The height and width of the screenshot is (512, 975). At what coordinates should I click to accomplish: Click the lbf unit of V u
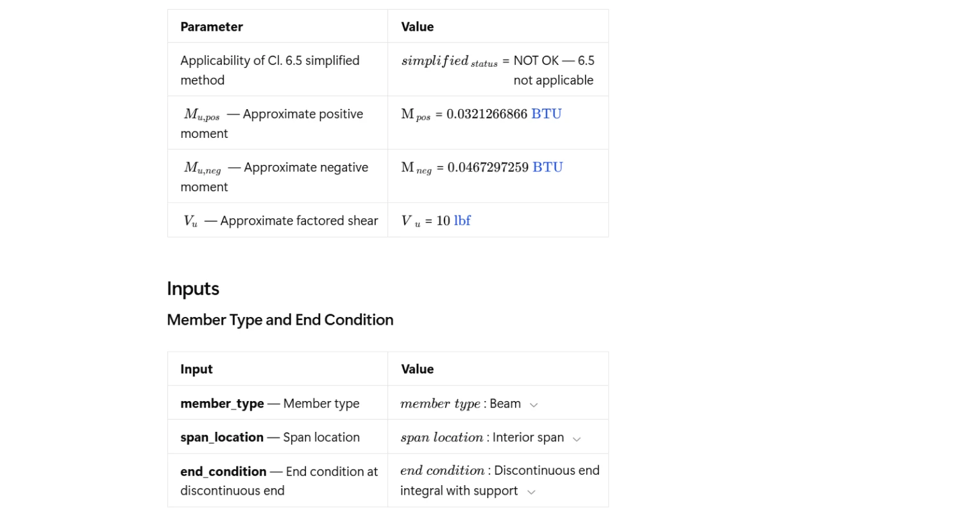pyautogui.click(x=462, y=221)
